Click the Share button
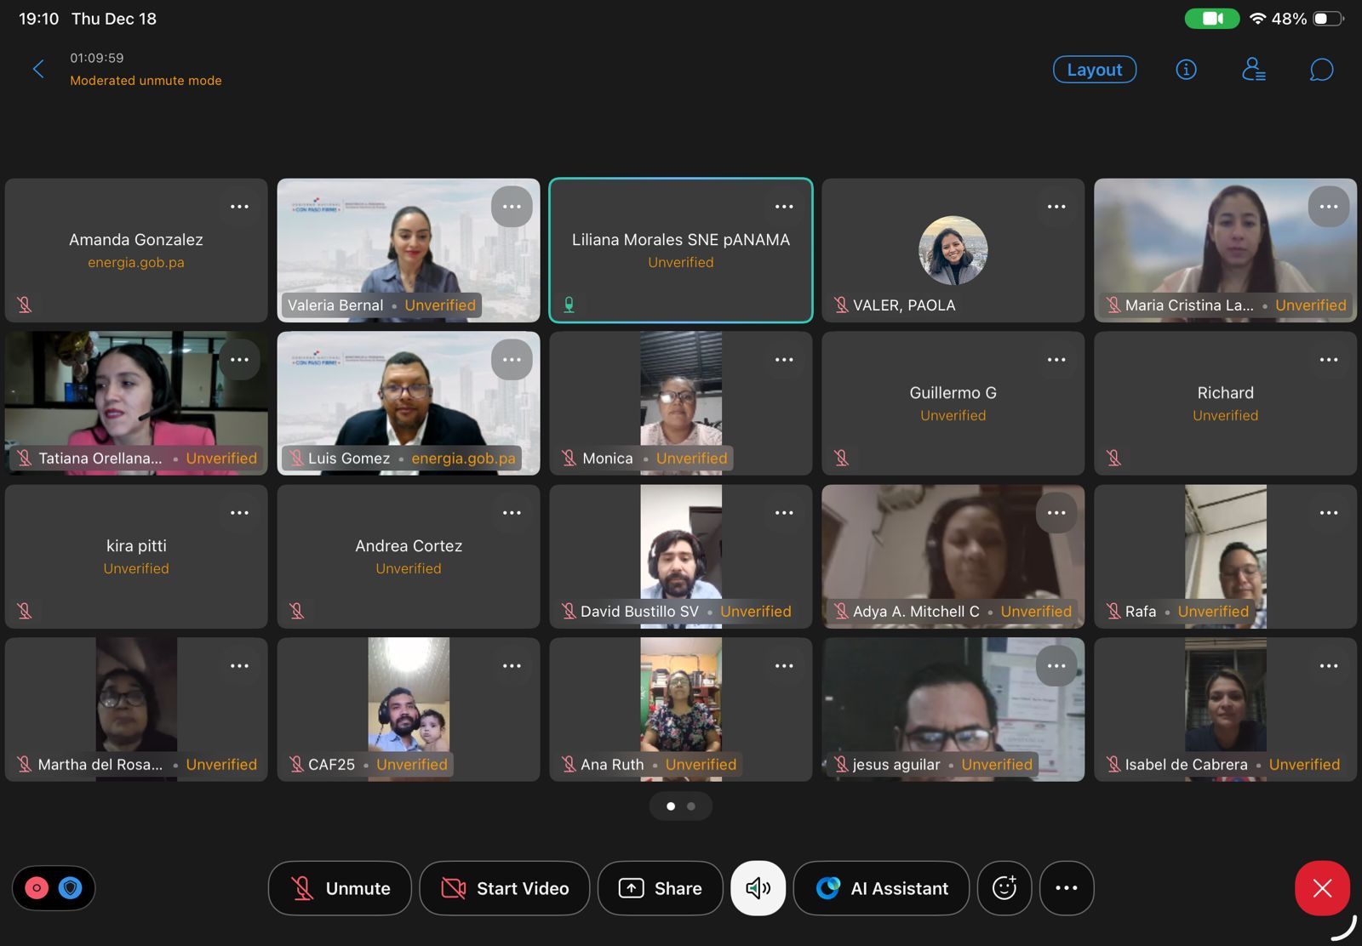 [x=661, y=888]
